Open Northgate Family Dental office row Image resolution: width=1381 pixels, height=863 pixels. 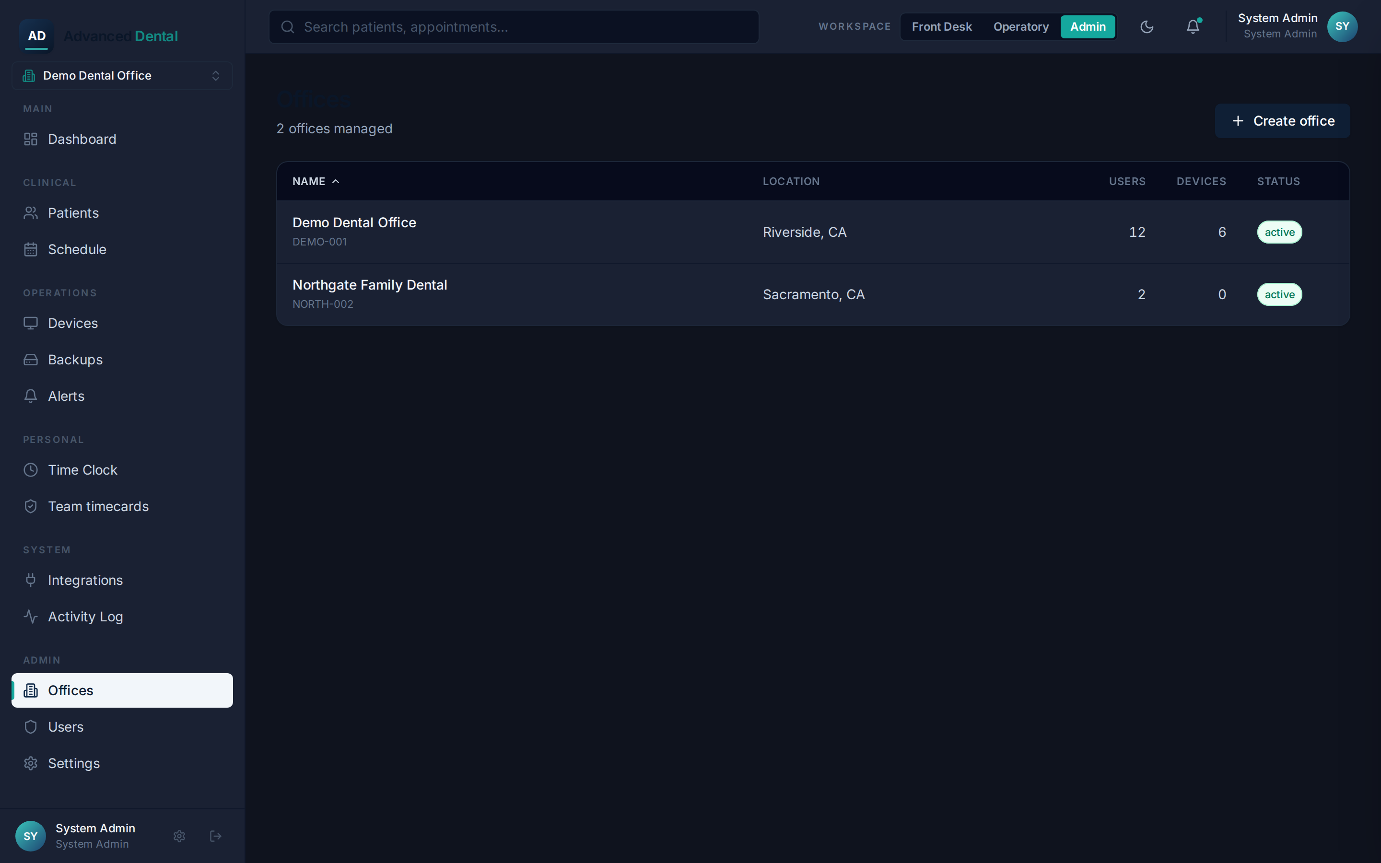click(x=813, y=294)
